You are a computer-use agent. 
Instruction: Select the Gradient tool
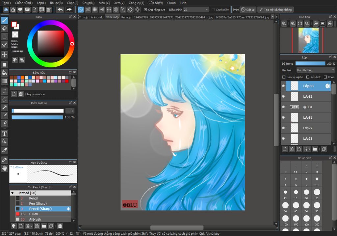pyautogui.click(x=5, y=81)
